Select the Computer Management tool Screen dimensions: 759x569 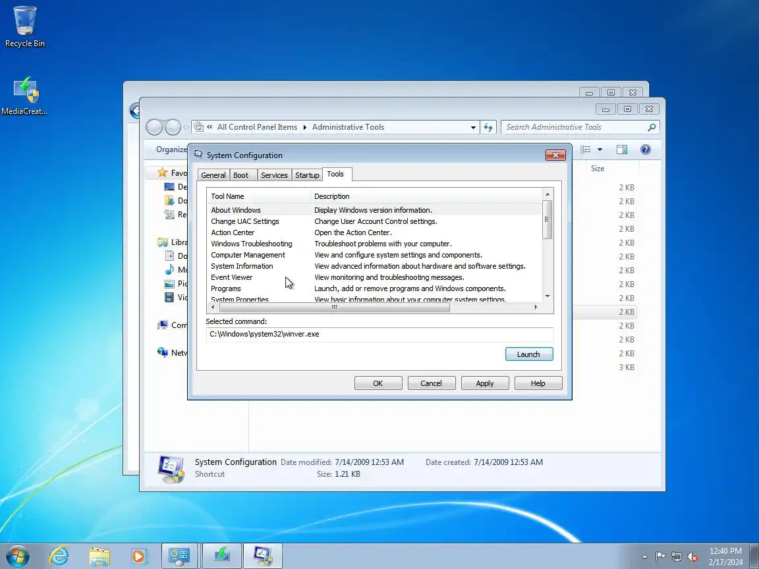pos(374,255)
